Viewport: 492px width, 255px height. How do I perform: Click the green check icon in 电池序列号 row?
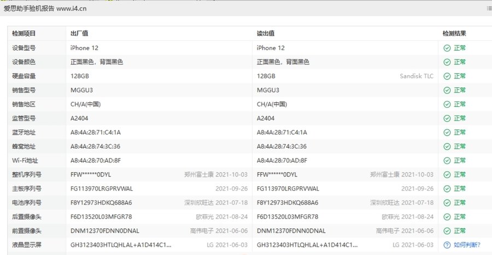447,203
